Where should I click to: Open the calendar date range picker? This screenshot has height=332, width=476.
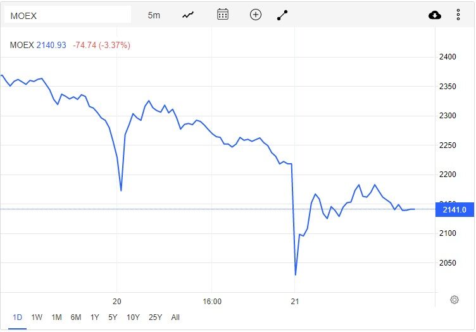(x=222, y=15)
